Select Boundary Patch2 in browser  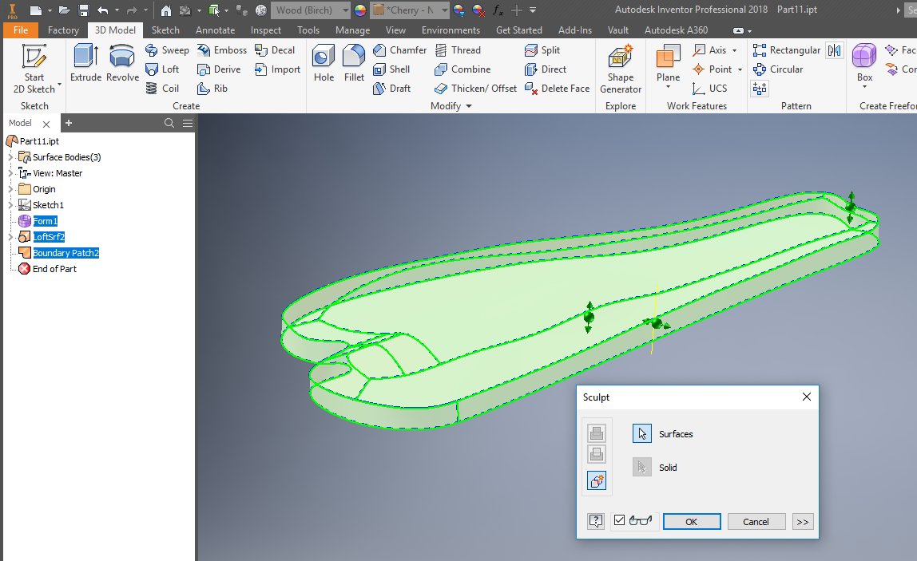pyautogui.click(x=65, y=252)
